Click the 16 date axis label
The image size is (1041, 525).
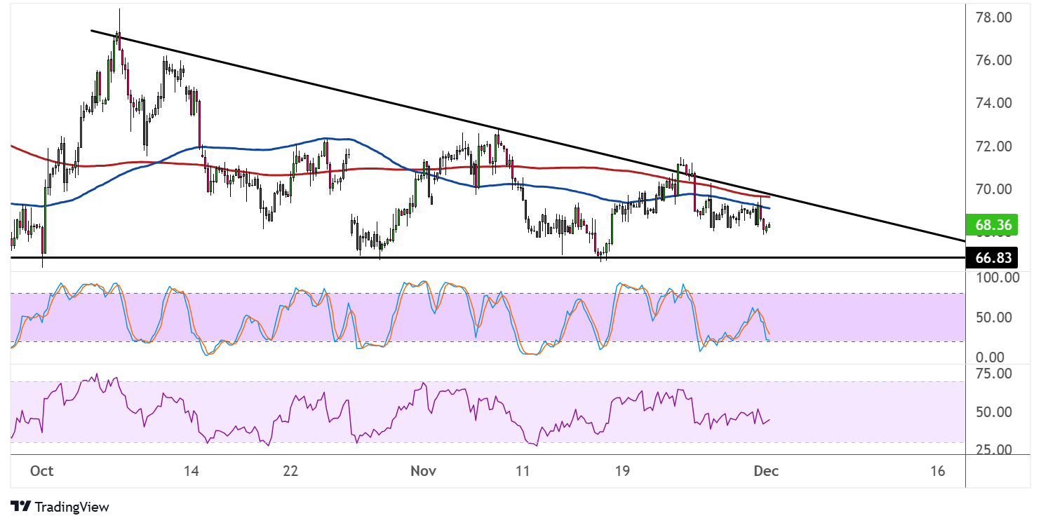[937, 471]
